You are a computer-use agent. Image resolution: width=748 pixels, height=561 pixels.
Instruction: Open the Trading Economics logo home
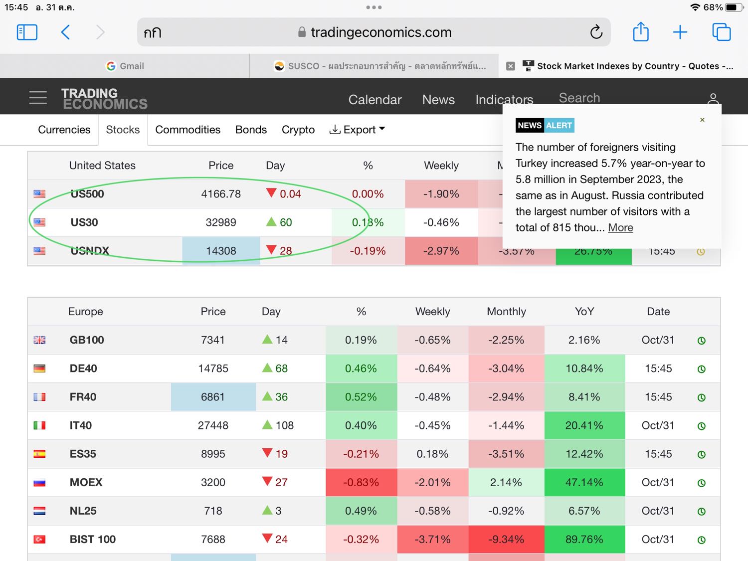click(x=104, y=98)
